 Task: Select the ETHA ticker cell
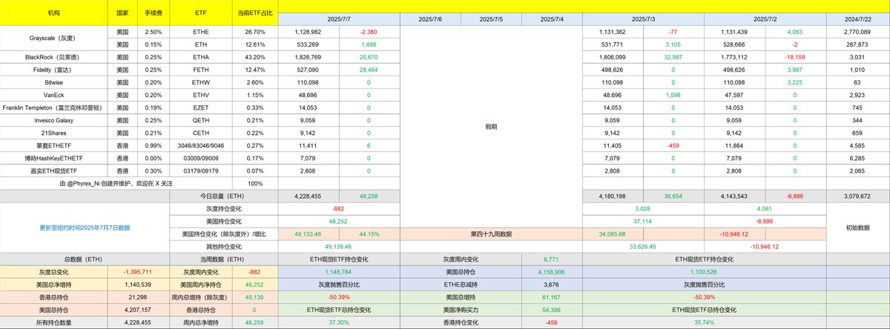[x=200, y=56]
